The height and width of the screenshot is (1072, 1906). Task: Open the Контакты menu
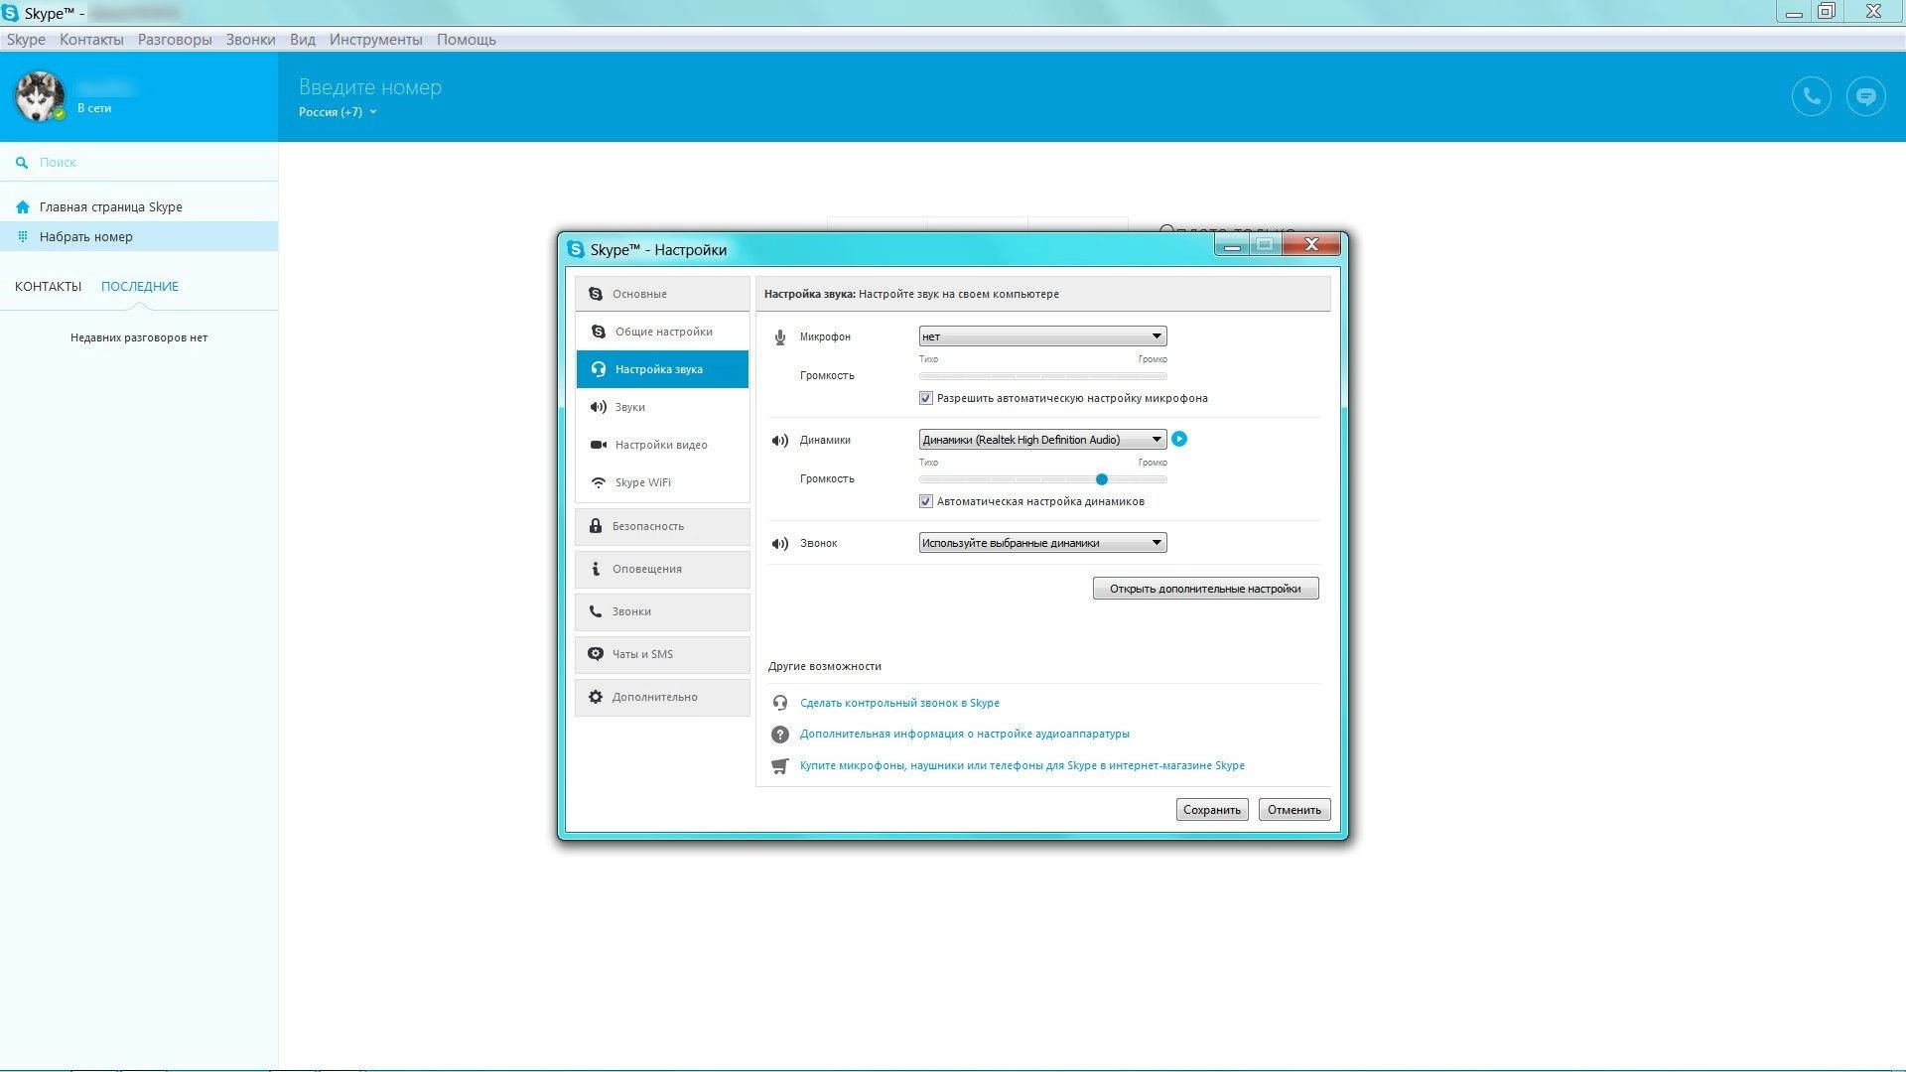(91, 40)
